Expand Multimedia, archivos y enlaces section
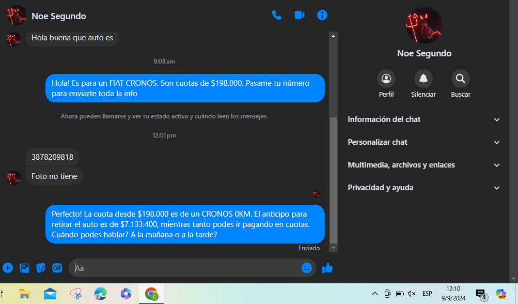The width and height of the screenshot is (518, 304). [424, 165]
